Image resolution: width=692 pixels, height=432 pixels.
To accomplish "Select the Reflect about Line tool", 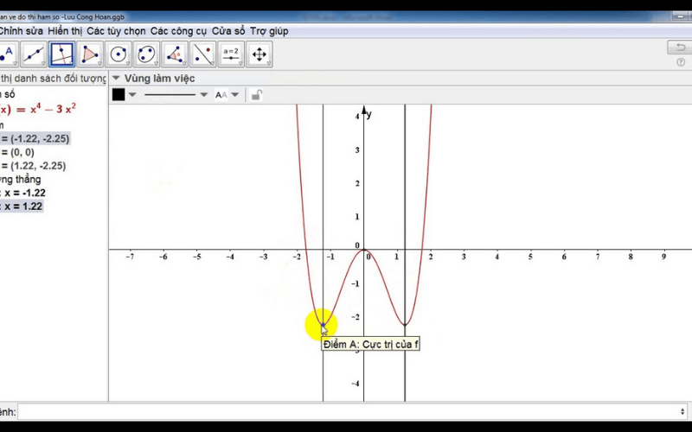I will 202,55.
